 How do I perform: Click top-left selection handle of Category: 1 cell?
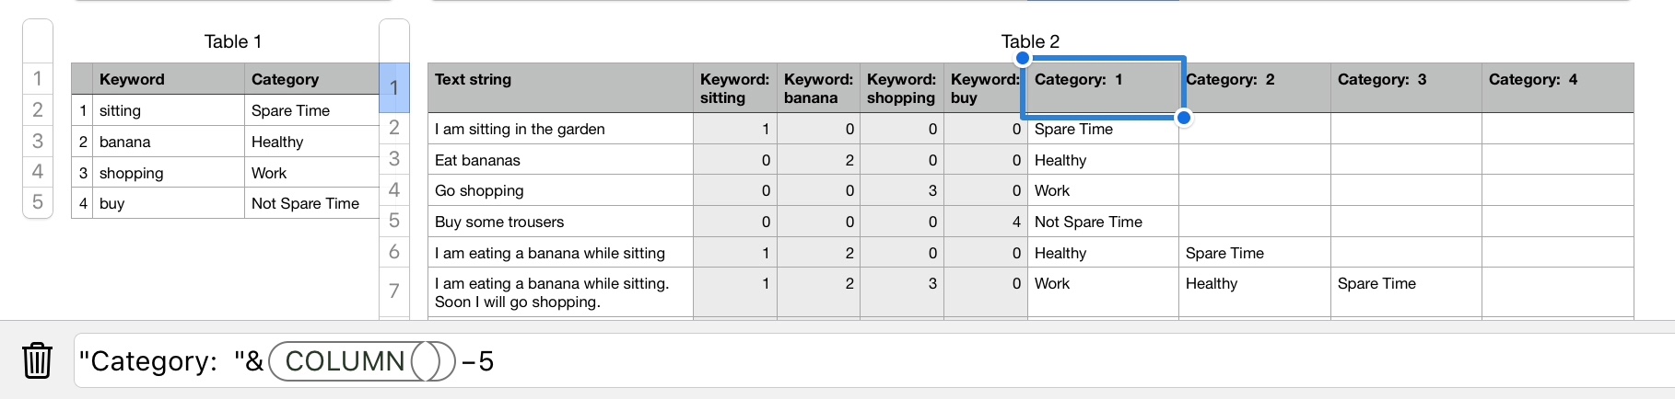click(x=1023, y=59)
